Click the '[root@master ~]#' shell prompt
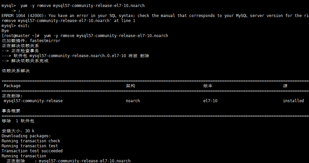309x163 pixels. (21, 36)
